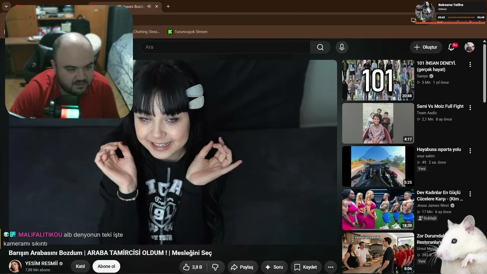Click the Oluştur create button
Screen dimensions: 487x274
tap(426, 47)
